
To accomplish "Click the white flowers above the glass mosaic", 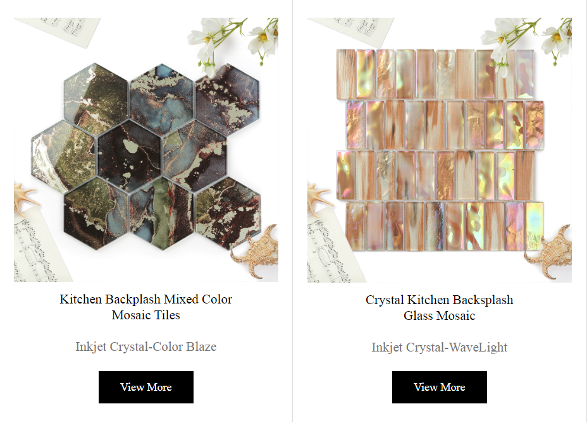I will [526, 42].
